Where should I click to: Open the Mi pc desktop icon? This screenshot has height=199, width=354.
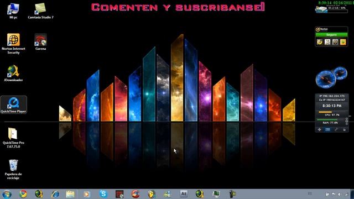pos(13,11)
